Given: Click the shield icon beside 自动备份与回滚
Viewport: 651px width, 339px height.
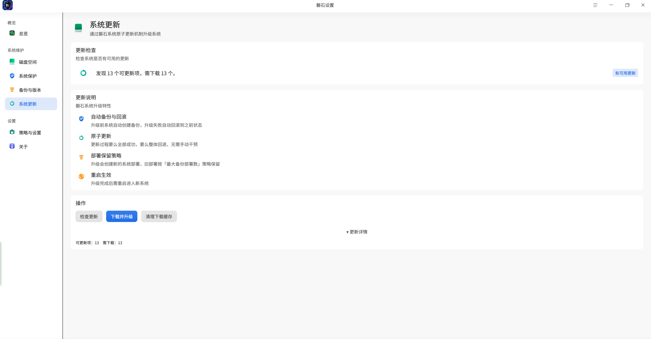Looking at the screenshot, I should click(x=81, y=119).
